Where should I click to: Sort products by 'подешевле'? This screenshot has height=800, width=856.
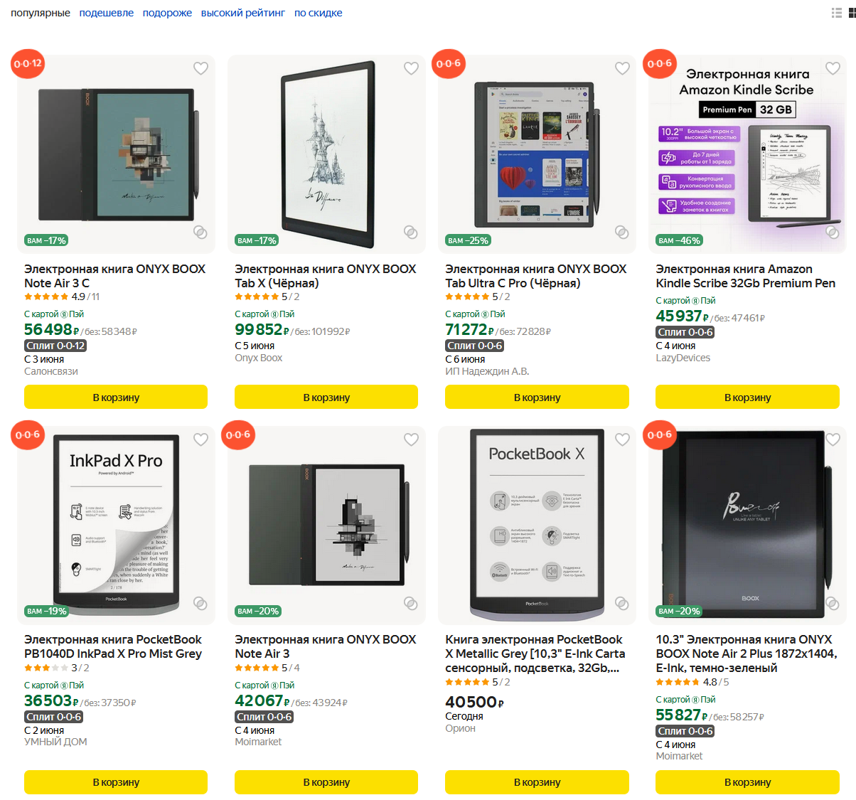pos(106,13)
